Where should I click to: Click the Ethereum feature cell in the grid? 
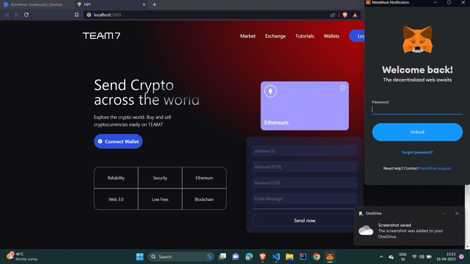pos(204,178)
